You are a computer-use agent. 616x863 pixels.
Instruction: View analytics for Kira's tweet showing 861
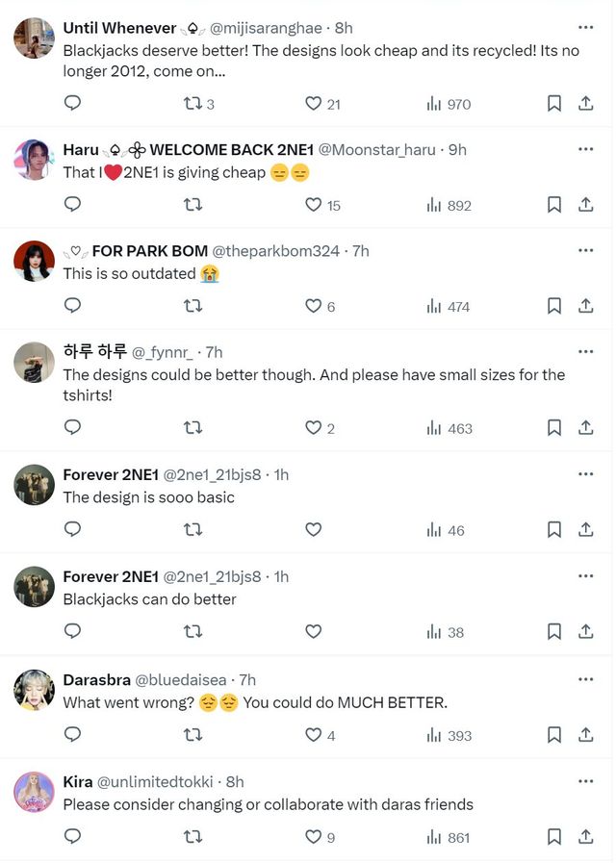click(x=449, y=837)
